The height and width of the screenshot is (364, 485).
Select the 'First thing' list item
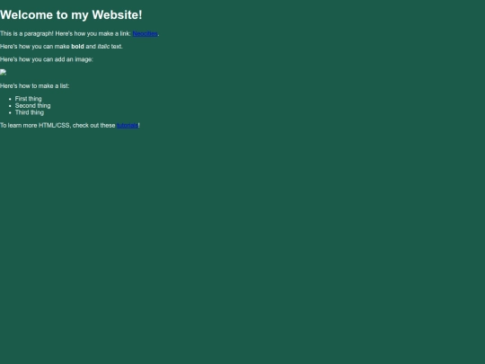28,99
